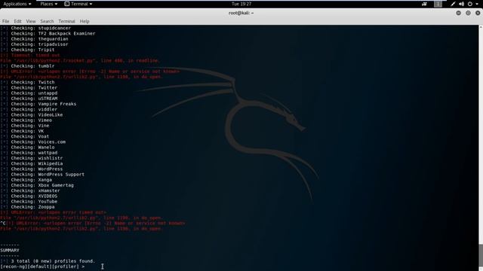Click the 'Checking: stupidcancer' line
This screenshot has height=271, width=483.
[x=35, y=28]
